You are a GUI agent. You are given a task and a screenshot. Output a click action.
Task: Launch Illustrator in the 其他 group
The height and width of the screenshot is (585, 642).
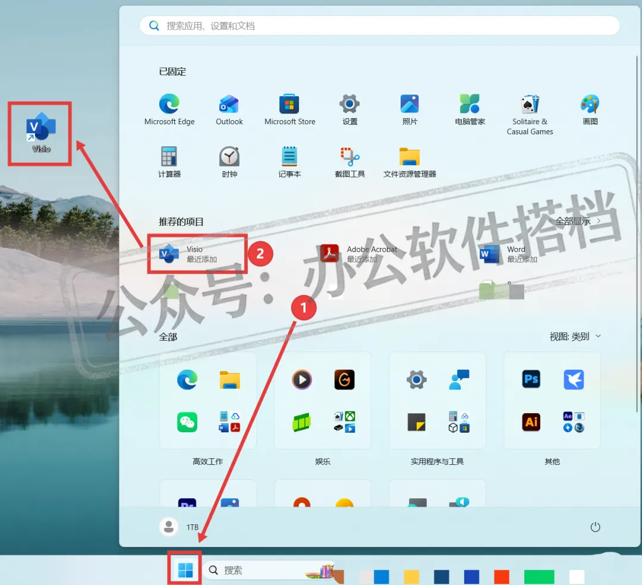tap(531, 422)
